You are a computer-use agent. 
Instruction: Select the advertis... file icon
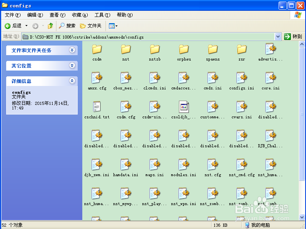pyautogui.click(x=270, y=49)
